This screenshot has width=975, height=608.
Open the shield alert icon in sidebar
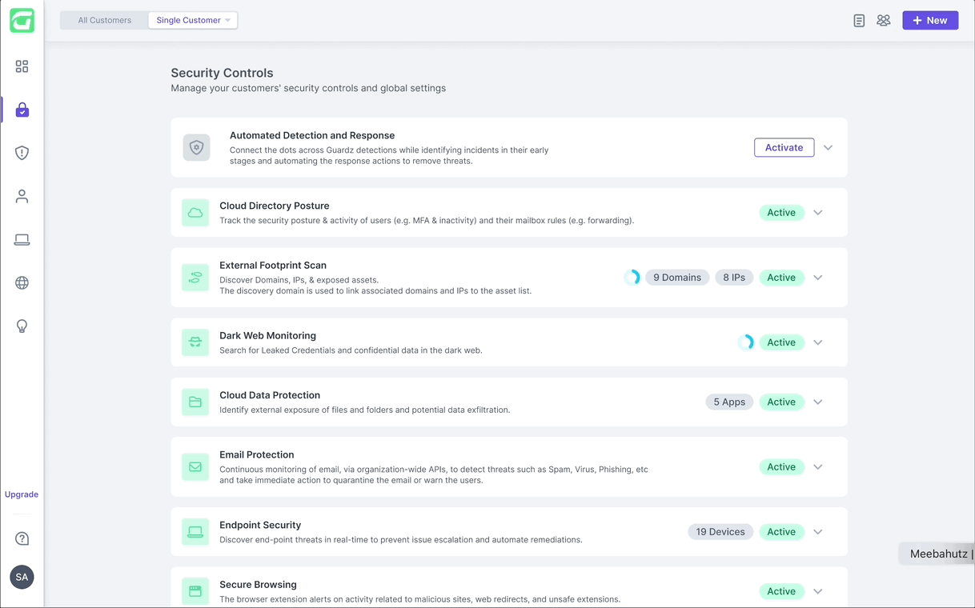click(22, 153)
